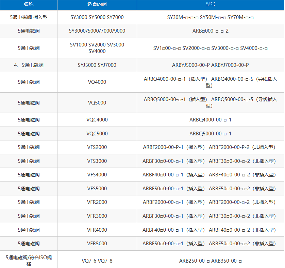The image size is (285, 268).
Task: Select the ARBF30□0 model cell in VFR3000 row
Action: [x=210, y=216]
